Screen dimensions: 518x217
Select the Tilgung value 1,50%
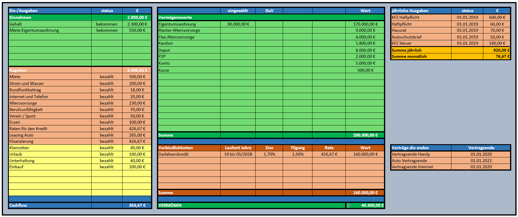(x=297, y=154)
